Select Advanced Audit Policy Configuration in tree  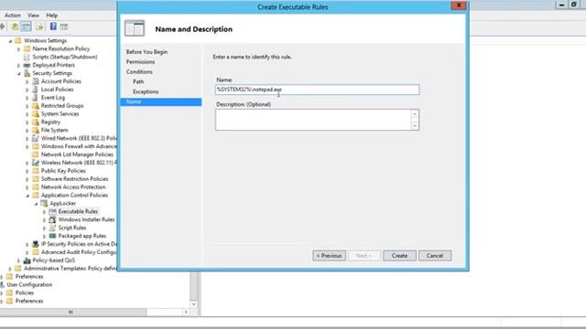click(79, 252)
